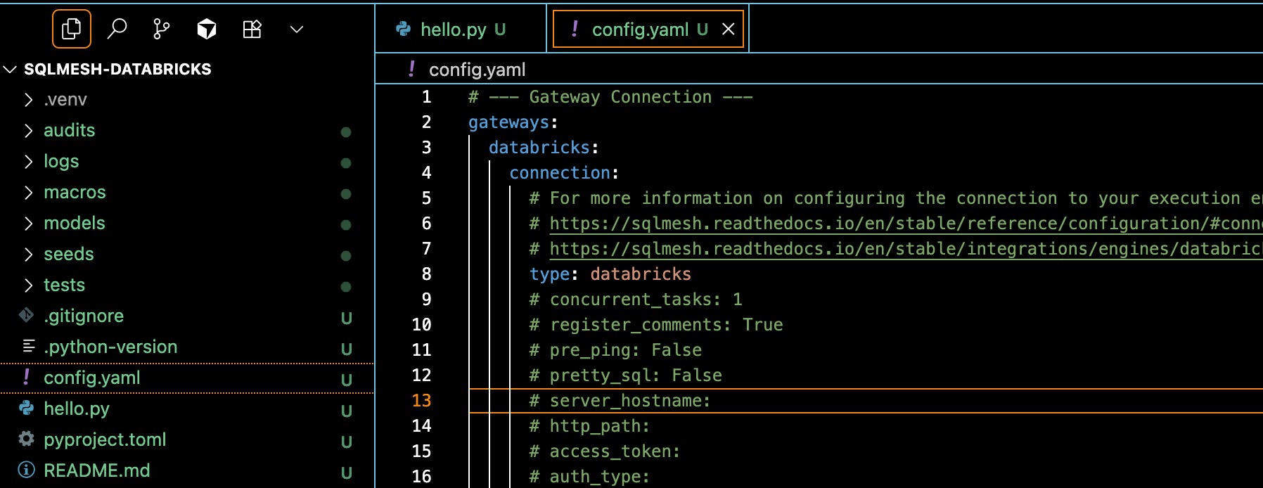Click the YAML icon on config.yaml tab
This screenshot has height=488, width=1263.
[575, 29]
